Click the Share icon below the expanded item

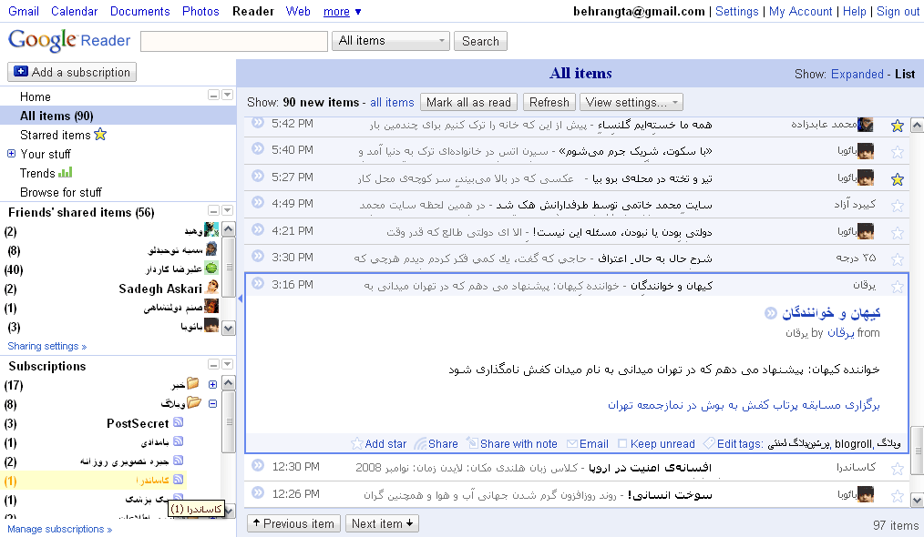[418, 443]
